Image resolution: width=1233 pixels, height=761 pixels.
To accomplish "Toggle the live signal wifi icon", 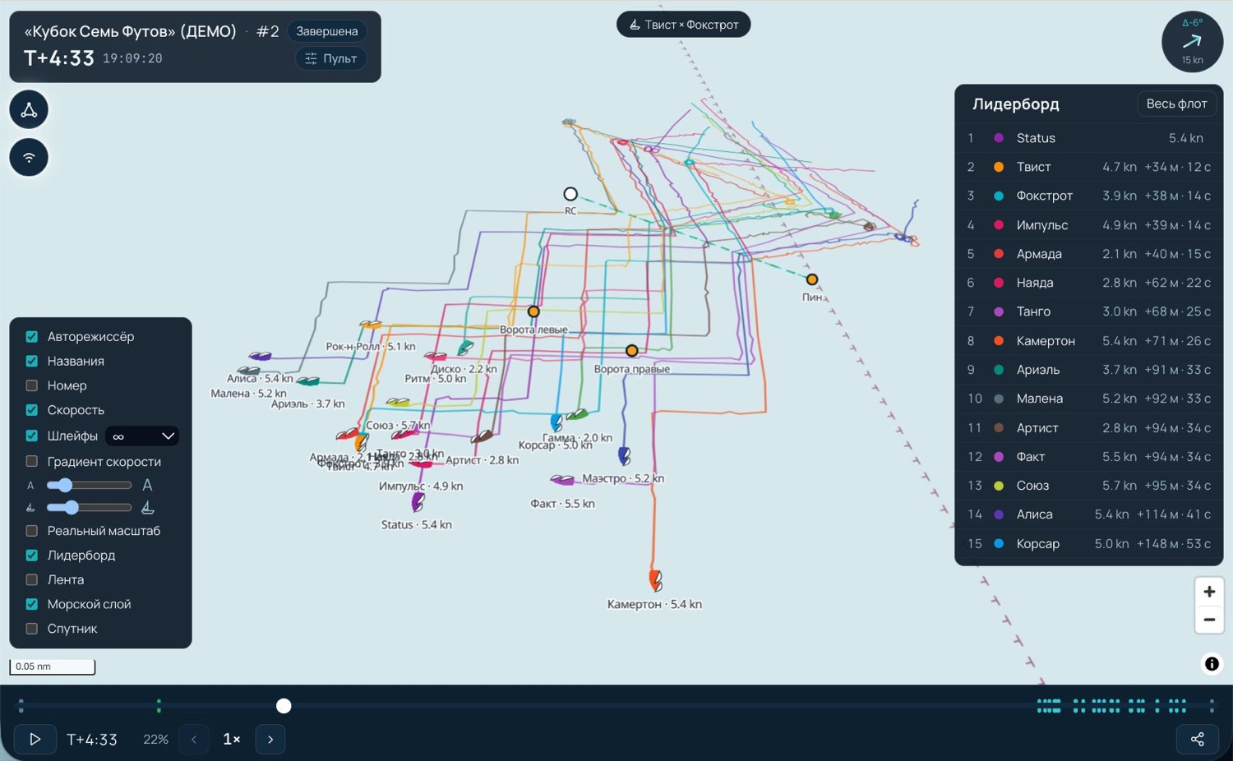I will click(x=29, y=158).
